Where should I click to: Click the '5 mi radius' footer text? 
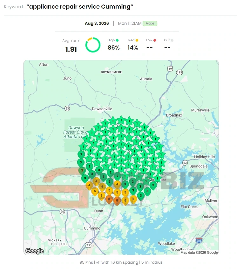(x=152, y=262)
